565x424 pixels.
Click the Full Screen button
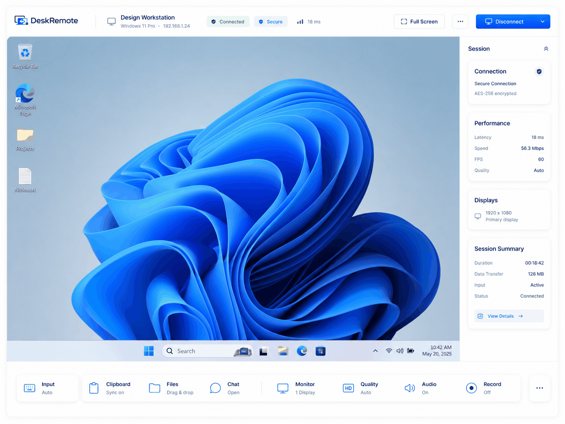pos(419,21)
